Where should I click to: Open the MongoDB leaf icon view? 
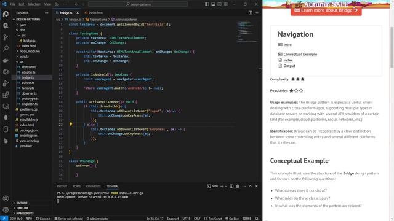coord(6,118)
